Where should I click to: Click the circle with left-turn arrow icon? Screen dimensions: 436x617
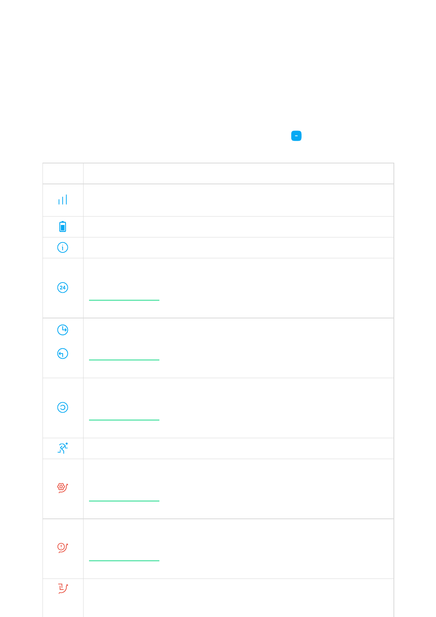point(63,354)
